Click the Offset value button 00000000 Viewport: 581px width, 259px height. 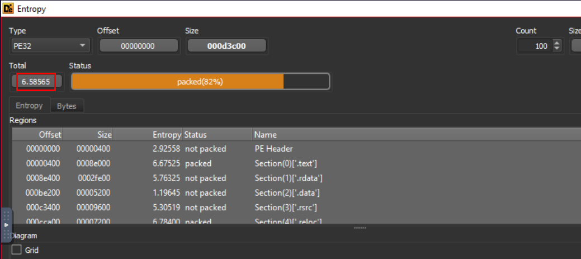138,46
